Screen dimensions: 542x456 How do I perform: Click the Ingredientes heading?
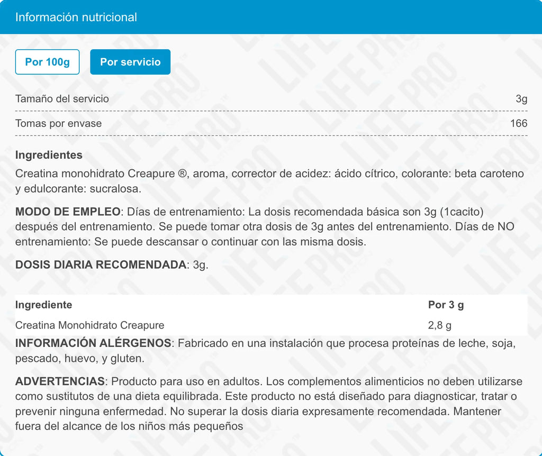[49, 155]
